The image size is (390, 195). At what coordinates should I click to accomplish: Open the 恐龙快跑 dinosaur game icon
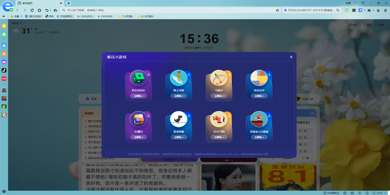click(x=178, y=120)
